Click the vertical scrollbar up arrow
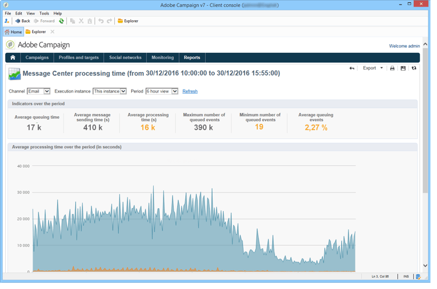The image size is (437, 289). 425,45
